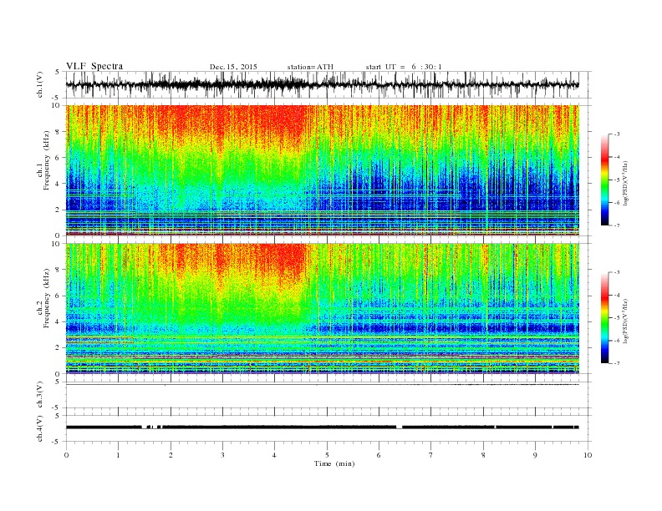Click the "ch.1(V)" waveform axis label
This screenshot has width=662, height=511.
click(x=40, y=84)
